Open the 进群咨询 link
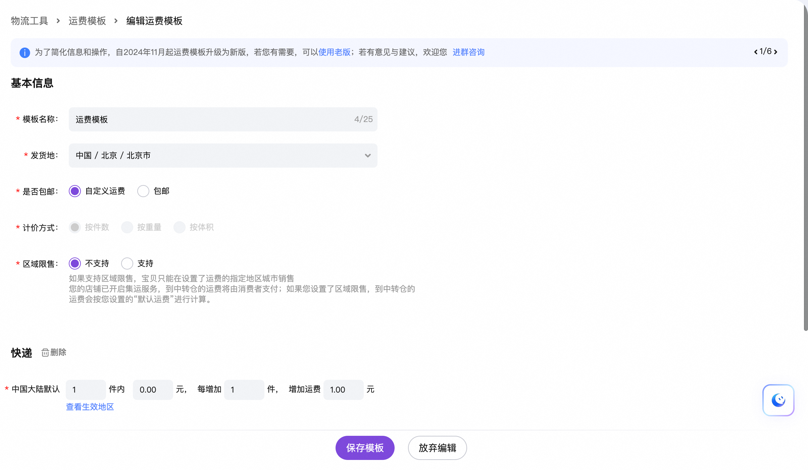Viewport: 808px width, 470px height. coord(468,52)
